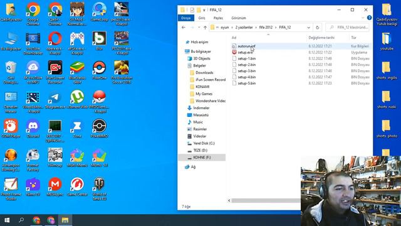
Task: Open the shorts ruski desktop folder
Action: point(387,99)
